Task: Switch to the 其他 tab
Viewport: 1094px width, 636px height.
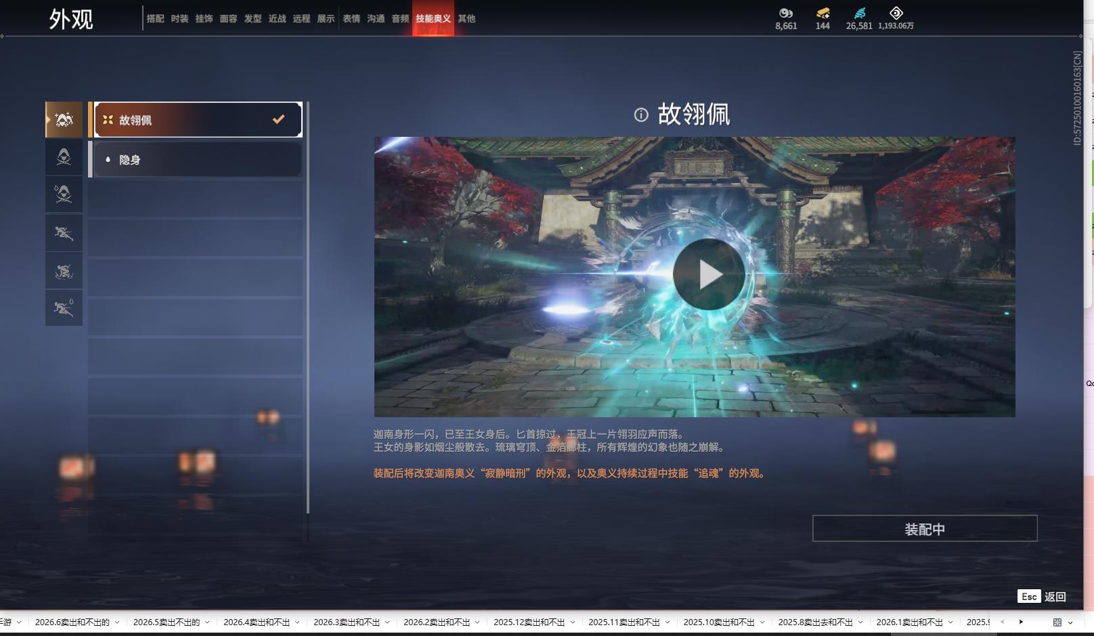Action: [466, 18]
